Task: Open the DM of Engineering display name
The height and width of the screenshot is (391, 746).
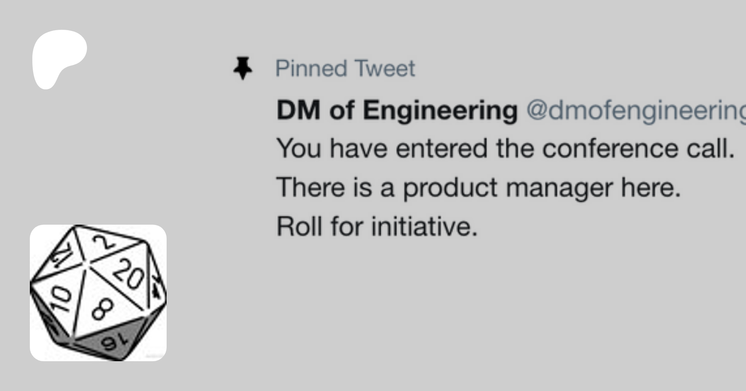Action: [397, 110]
